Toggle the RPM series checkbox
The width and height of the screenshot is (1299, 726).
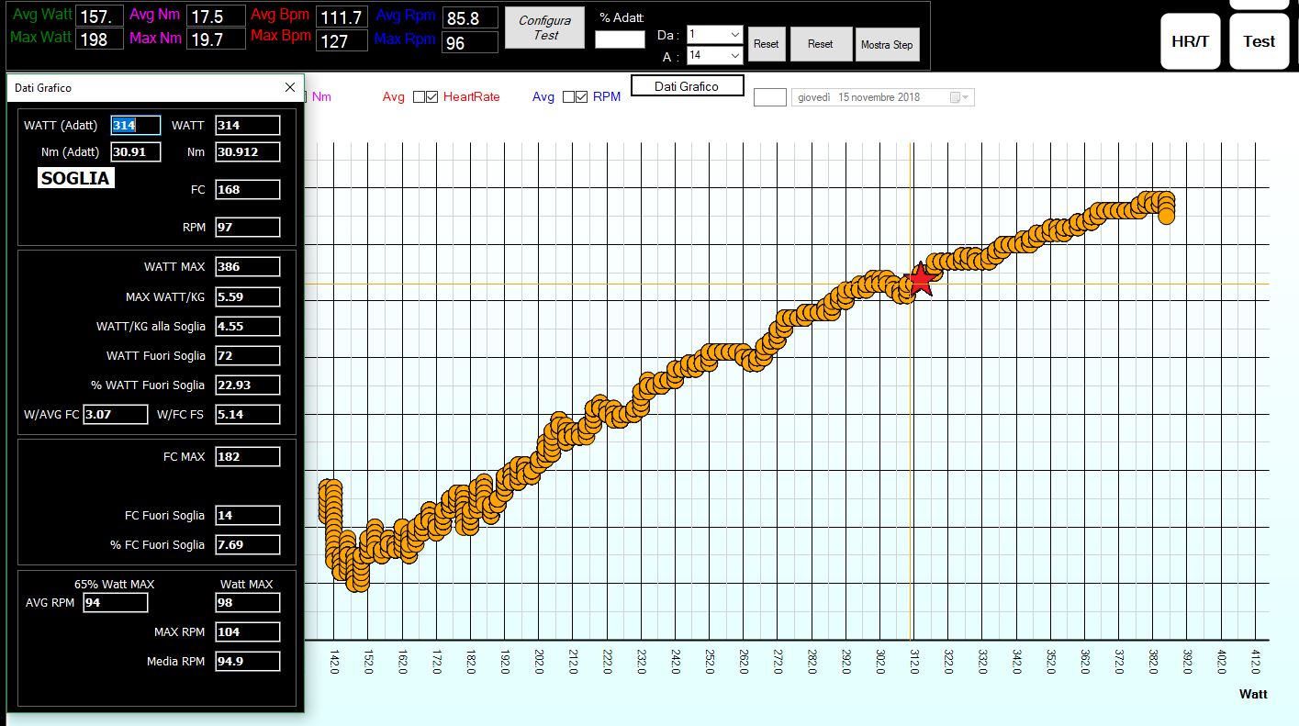(582, 97)
